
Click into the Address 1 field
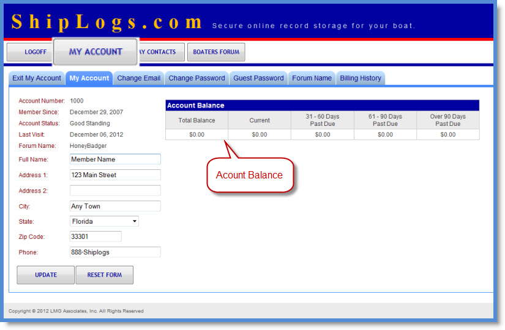[x=115, y=175]
